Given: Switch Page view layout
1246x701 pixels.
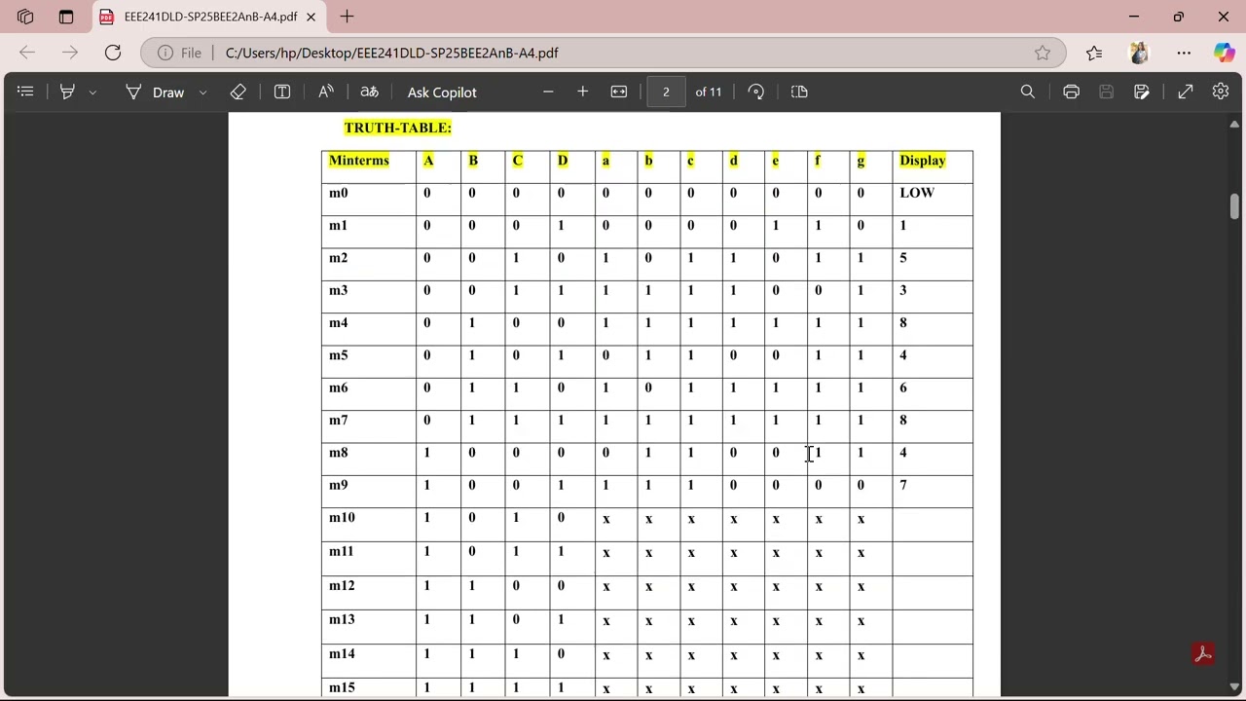Looking at the screenshot, I should coord(799,92).
